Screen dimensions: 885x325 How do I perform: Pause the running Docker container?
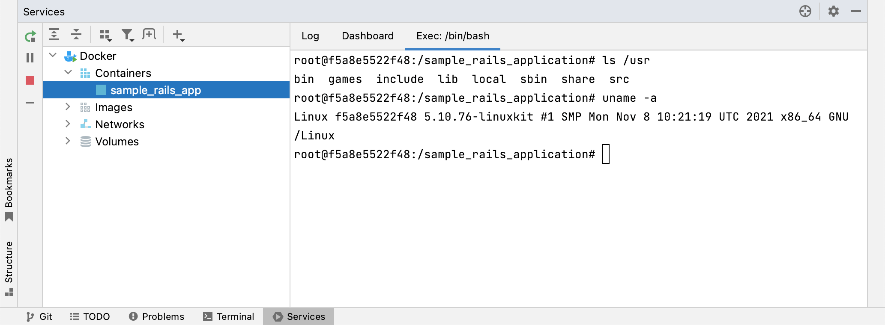(x=29, y=58)
